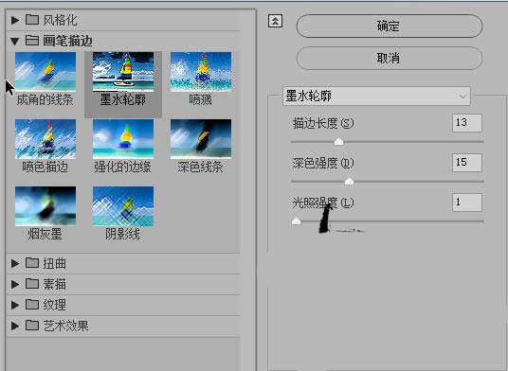This screenshot has height=371, width=508.
Task: Select the 强化的边缘 filter thumbnail
Action: (x=123, y=139)
